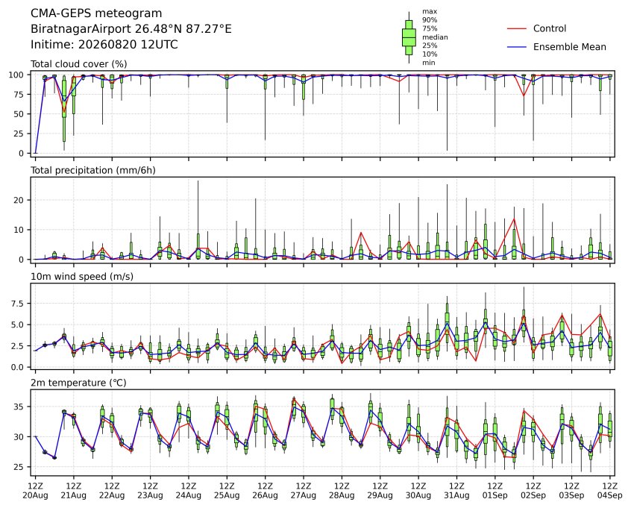The height and width of the screenshot is (508, 631).
Task: Select the BiratnagarAirport 26.48°N 87.27°E location text
Action: 131,29
